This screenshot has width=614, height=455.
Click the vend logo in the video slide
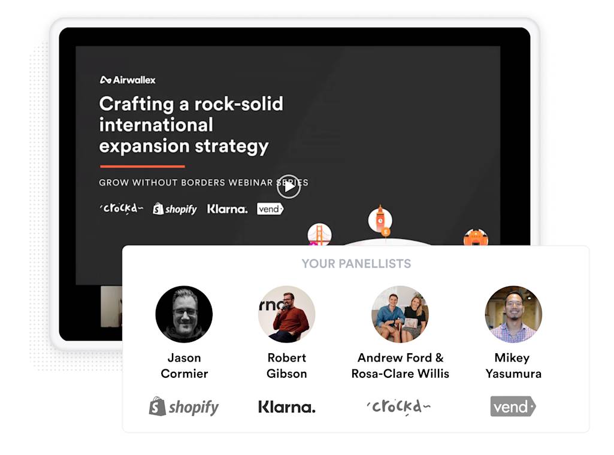270,209
